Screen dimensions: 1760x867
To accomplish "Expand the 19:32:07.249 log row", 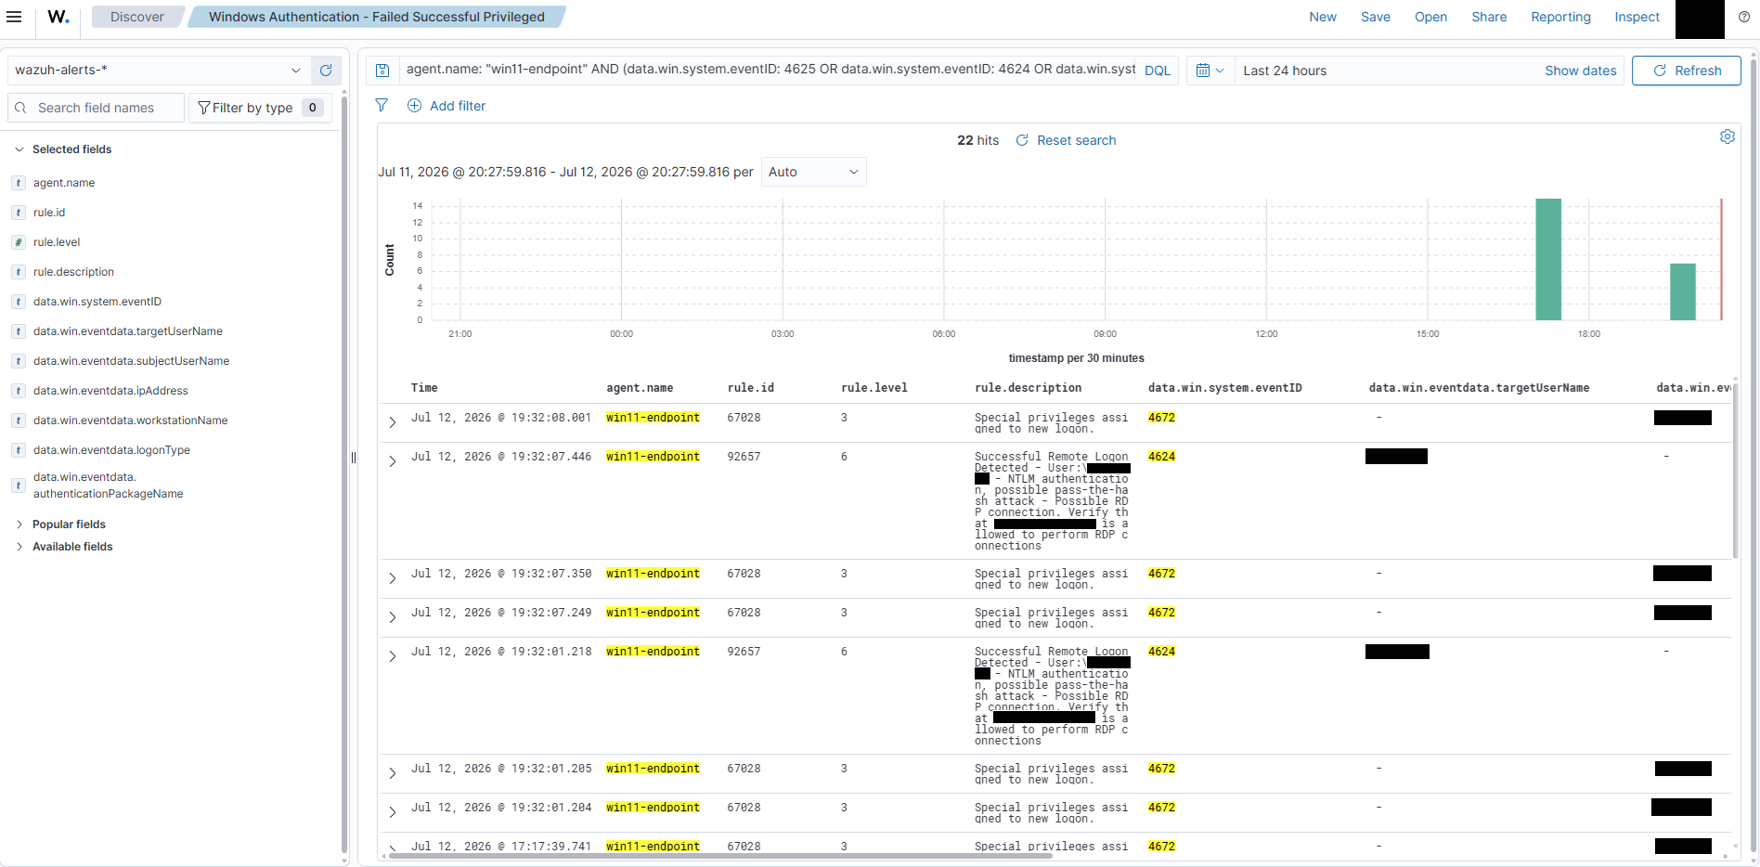I will [393, 617].
